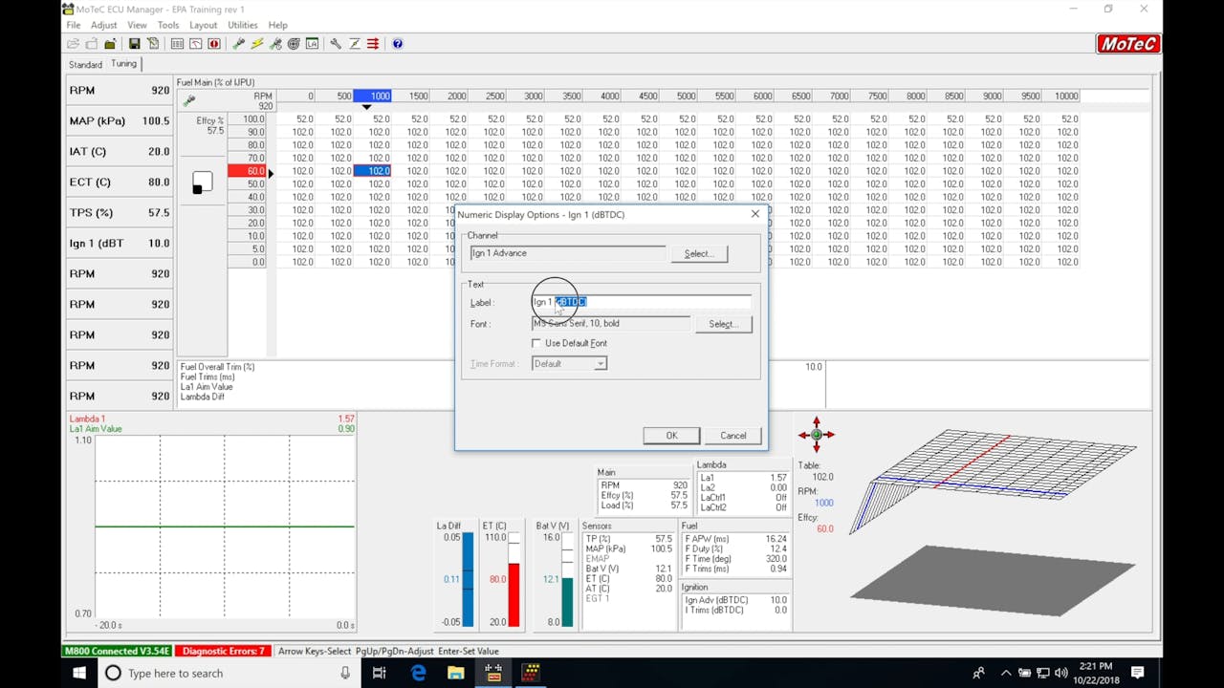
Task: Launch Microsoft Edge from the taskbar
Action: point(418,673)
